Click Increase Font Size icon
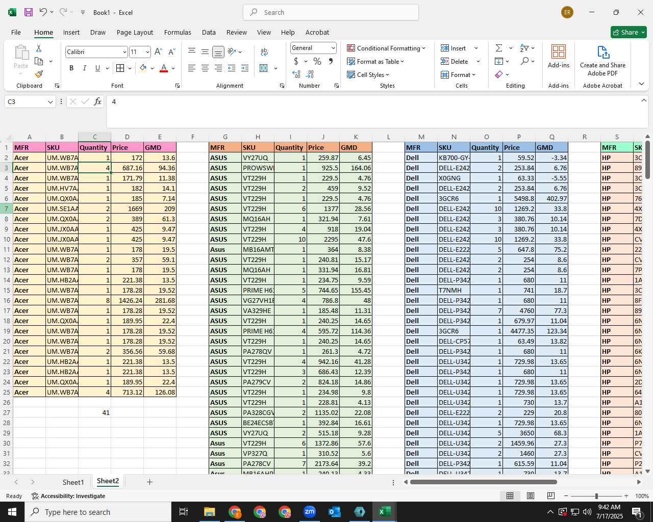This screenshot has width=653, height=522. click(x=158, y=52)
